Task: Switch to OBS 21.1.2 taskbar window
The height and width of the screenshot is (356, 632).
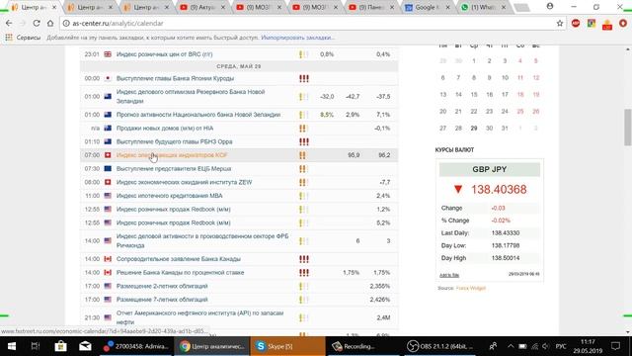Action: [440, 346]
